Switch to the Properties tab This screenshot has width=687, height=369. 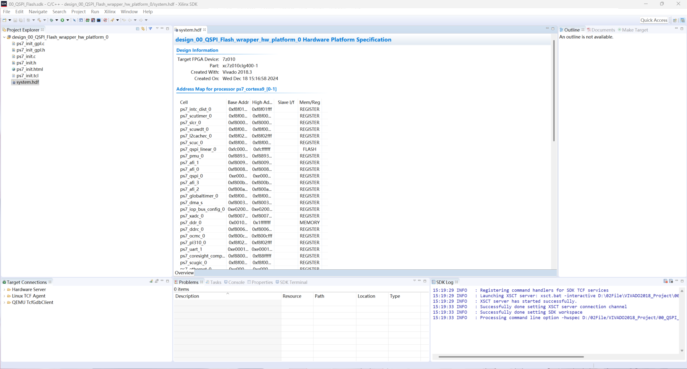(x=260, y=282)
